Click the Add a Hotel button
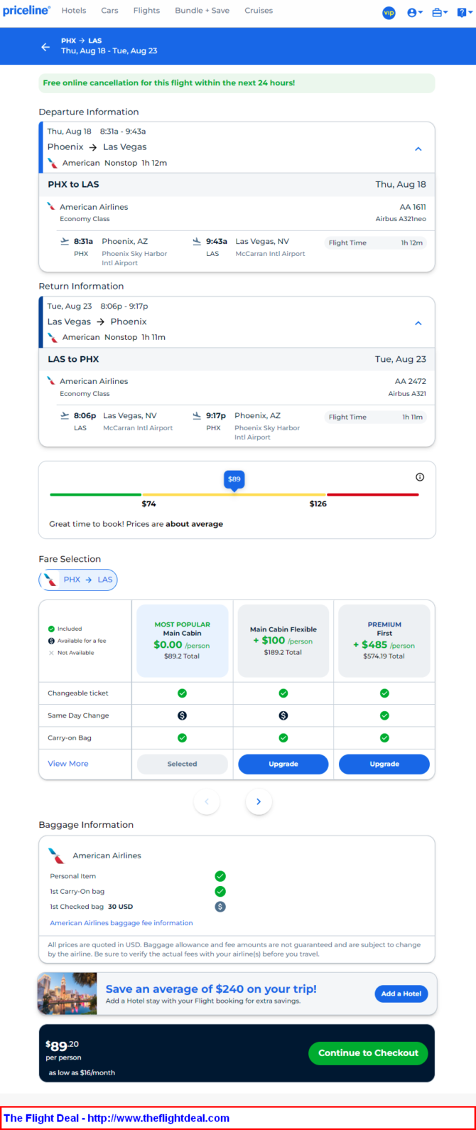The image size is (476, 1130). click(x=401, y=993)
